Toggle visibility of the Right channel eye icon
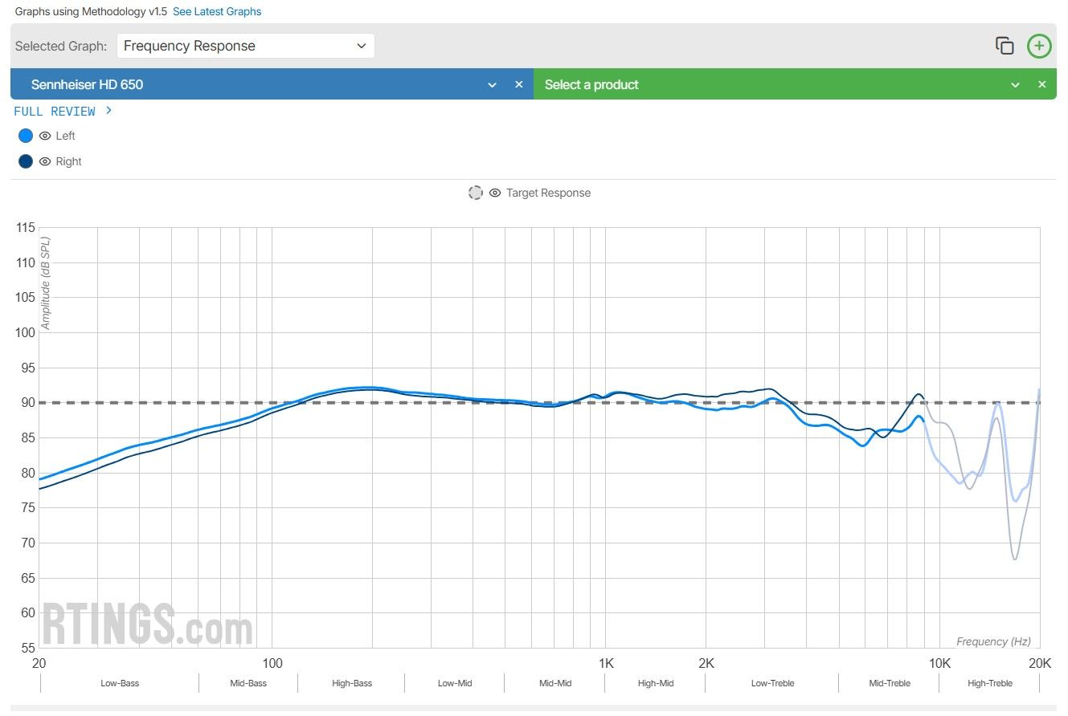This screenshot has height=716, width=1068. coord(45,161)
